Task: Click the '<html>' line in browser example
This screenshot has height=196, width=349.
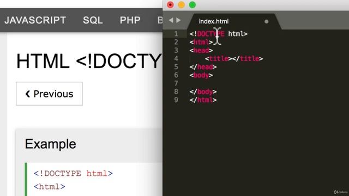Action: coord(50,186)
